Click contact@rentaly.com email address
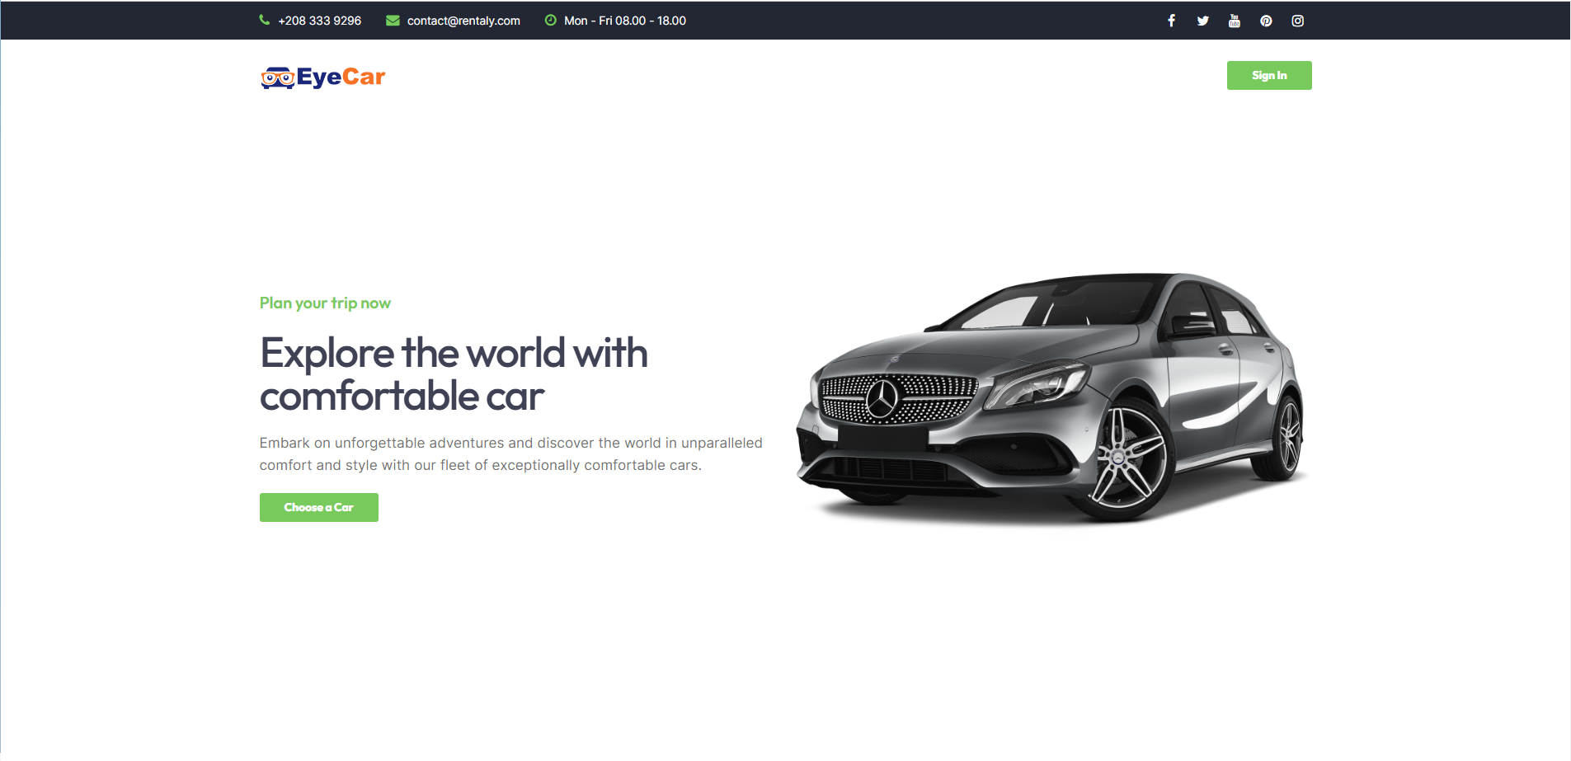 [x=463, y=21]
